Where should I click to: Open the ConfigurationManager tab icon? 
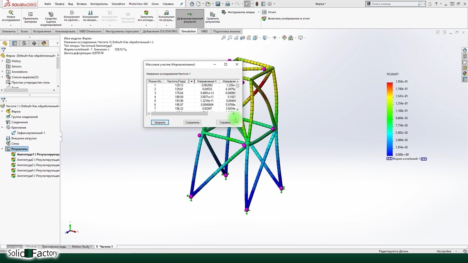[24, 43]
